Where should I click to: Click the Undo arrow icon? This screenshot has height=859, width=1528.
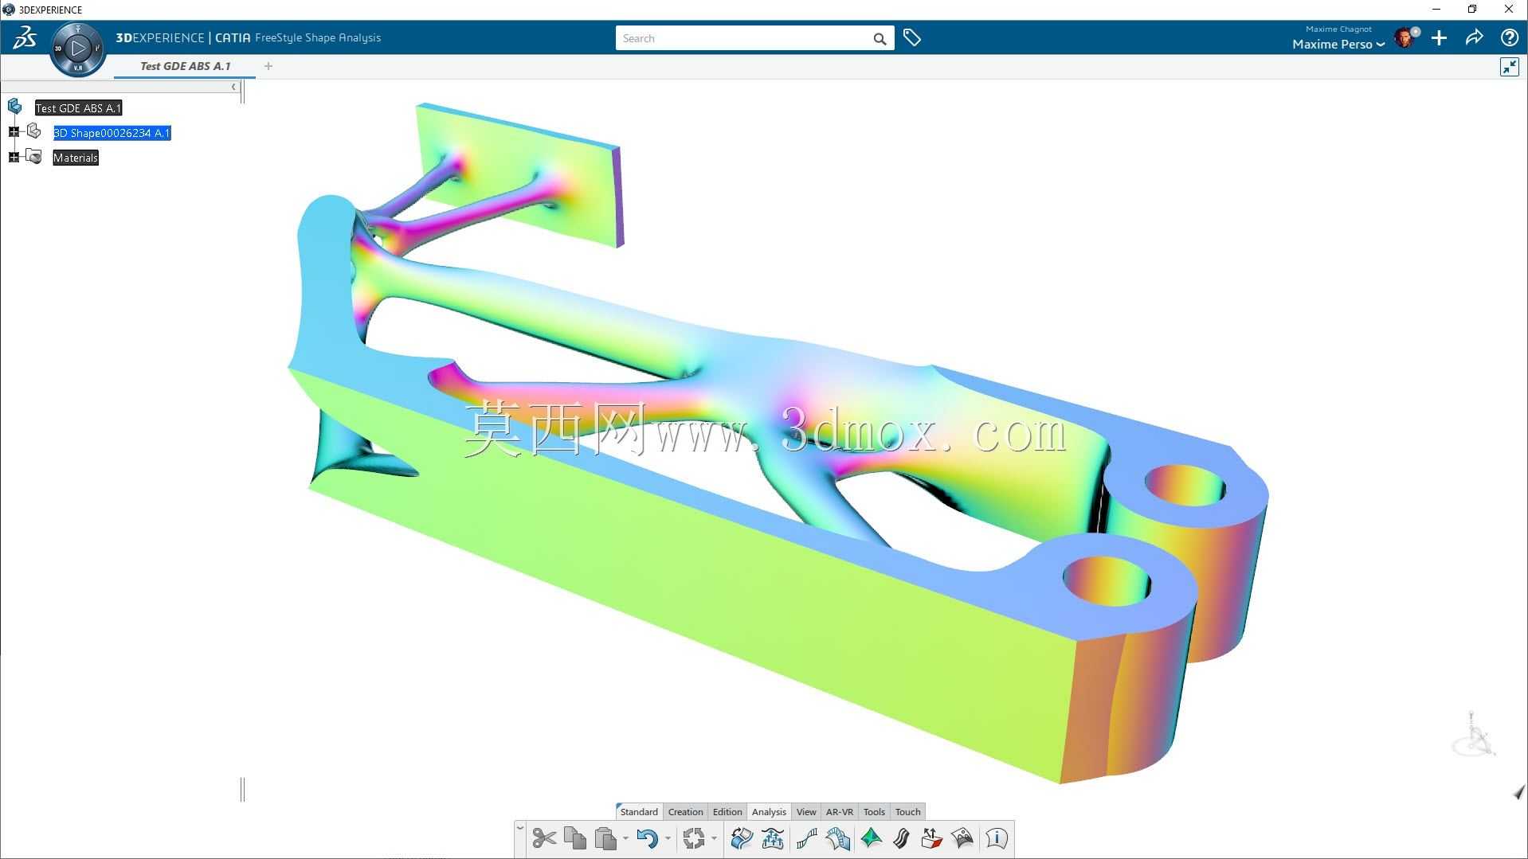[x=647, y=838]
